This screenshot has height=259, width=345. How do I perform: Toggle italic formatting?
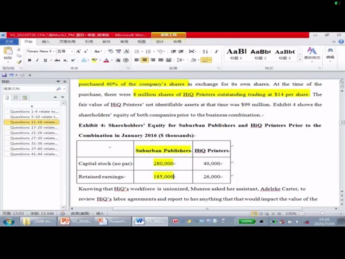point(36,60)
